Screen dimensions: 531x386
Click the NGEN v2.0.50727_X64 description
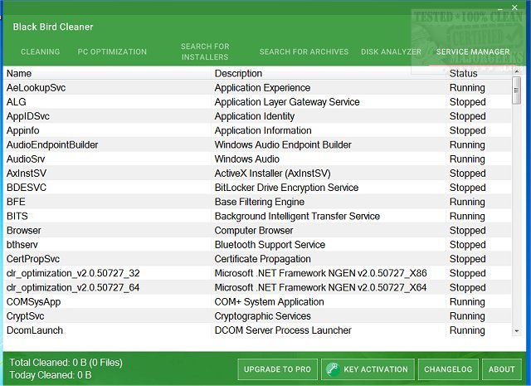click(321, 287)
